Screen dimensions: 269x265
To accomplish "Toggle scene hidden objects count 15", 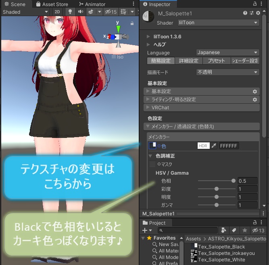I will coord(111,12).
